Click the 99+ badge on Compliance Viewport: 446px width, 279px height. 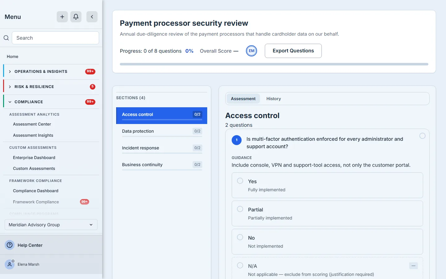90,102
